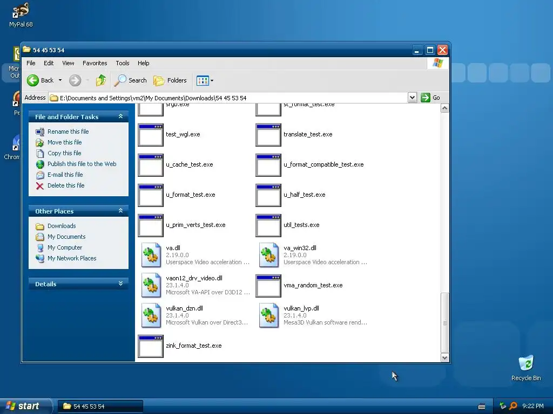Select the vulkan_dzn.dll file icon
Image resolution: width=553 pixels, height=414 pixels.
(x=151, y=316)
